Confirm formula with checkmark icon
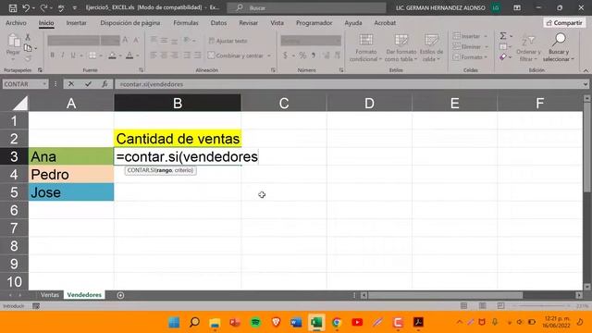Image resolution: width=592 pixels, height=333 pixels. click(x=88, y=84)
